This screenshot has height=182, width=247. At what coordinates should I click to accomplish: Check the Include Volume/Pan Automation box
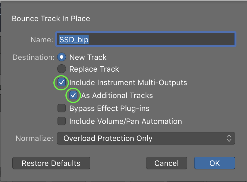(61, 121)
